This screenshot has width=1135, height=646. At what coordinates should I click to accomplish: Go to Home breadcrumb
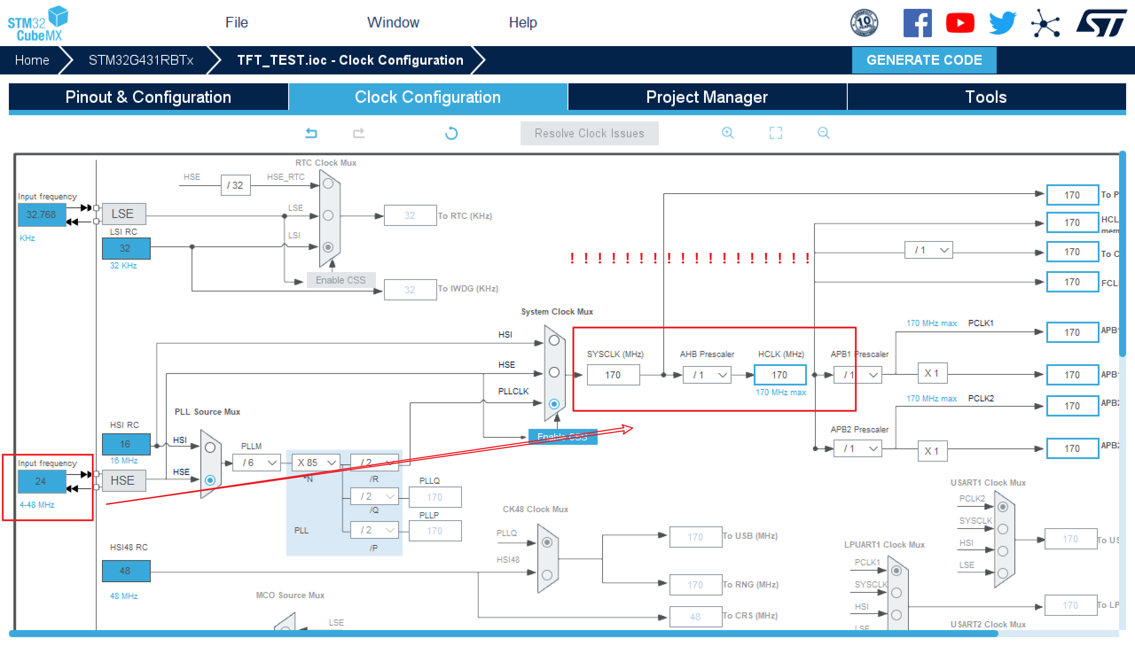tap(32, 60)
